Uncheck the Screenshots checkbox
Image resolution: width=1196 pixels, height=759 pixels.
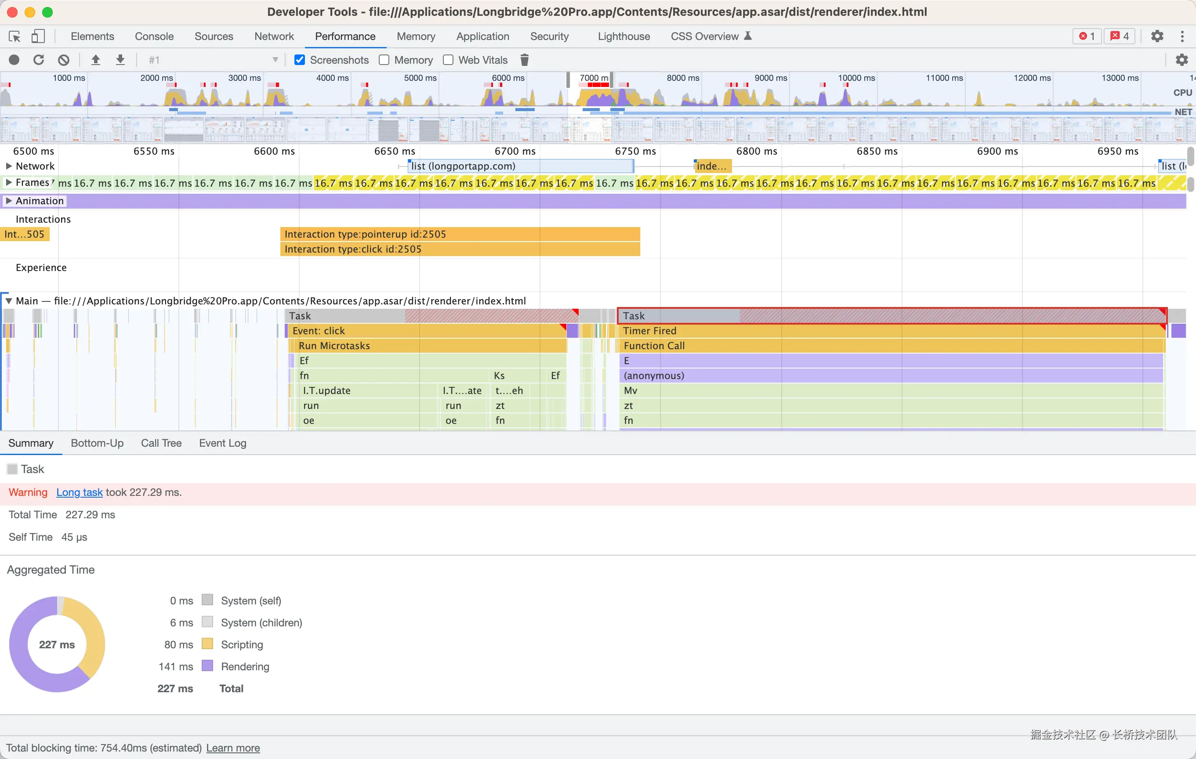point(300,60)
